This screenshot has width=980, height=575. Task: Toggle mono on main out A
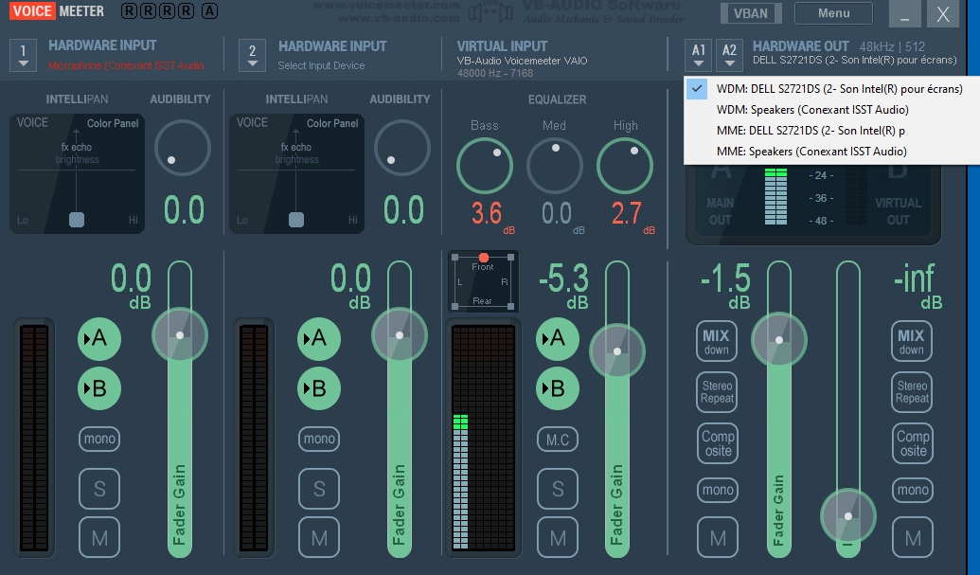(x=718, y=490)
